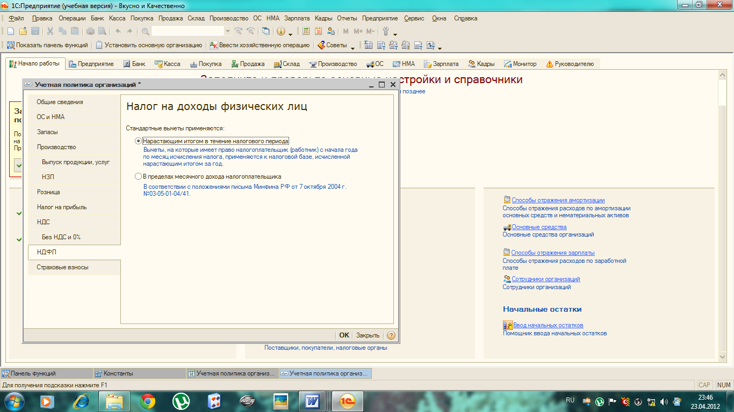The height and width of the screenshot is (412, 734).
Task: Open 'Способы отражения амортизации' link
Action: [x=558, y=200]
